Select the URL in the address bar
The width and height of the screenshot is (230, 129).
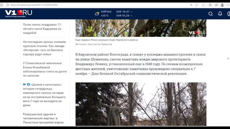(34, 5)
